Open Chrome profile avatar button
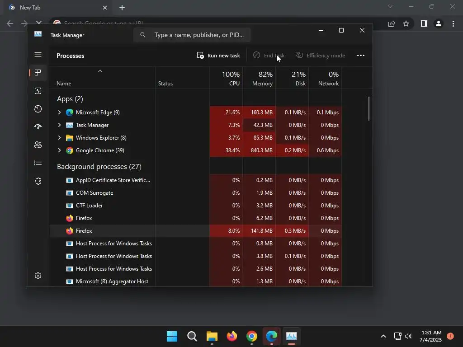Viewport: 463px width, 347px height. point(439,23)
